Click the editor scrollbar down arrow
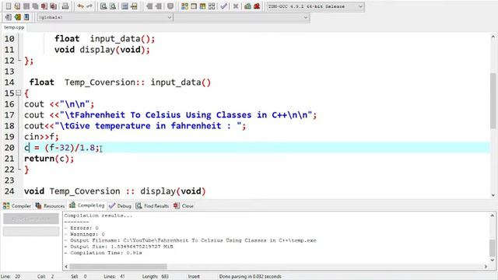Image resolution: width=498 pixels, height=280 pixels. (x=493, y=195)
